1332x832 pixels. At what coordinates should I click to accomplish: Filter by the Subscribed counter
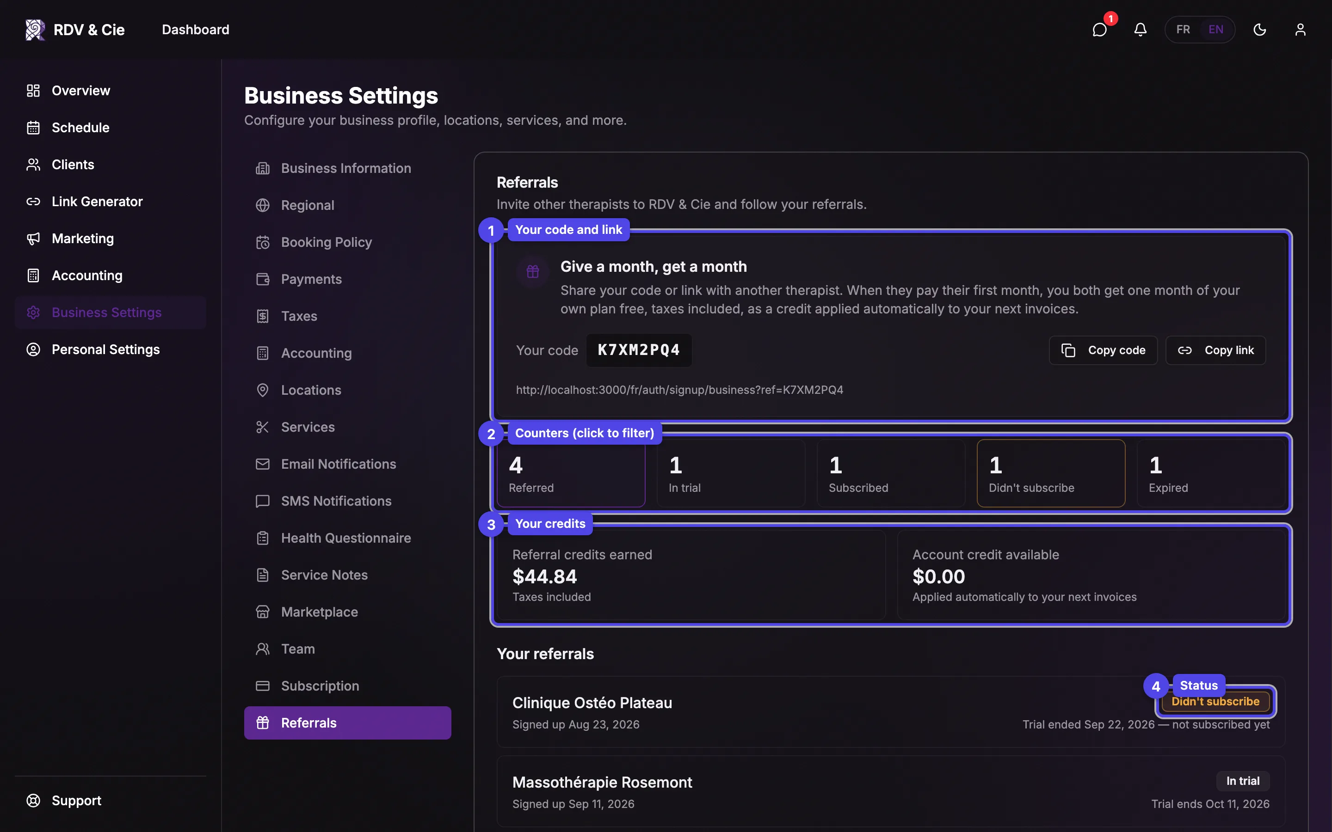(x=891, y=473)
